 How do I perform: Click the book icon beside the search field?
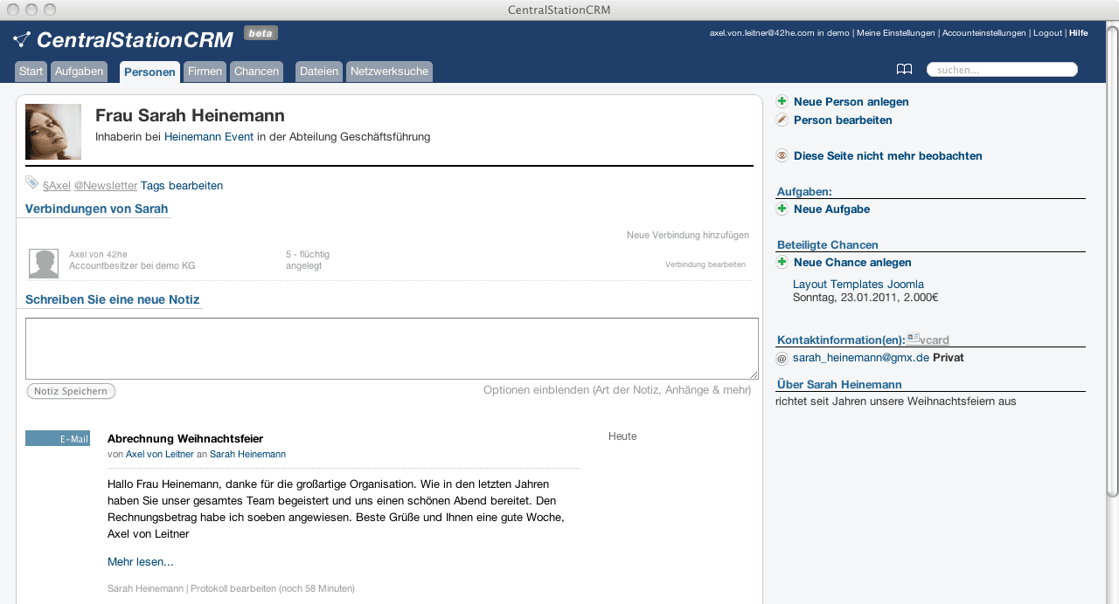(x=904, y=70)
